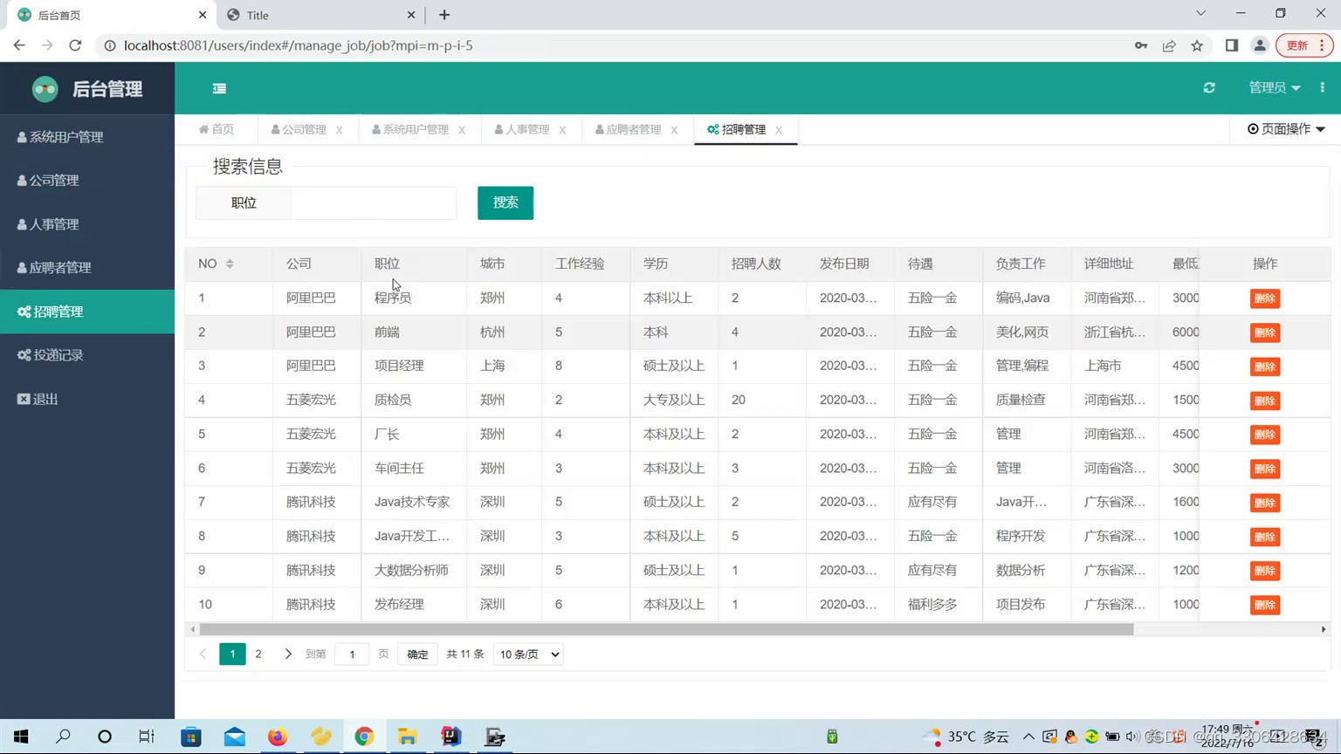Open File Explorer from the taskbar

407,737
